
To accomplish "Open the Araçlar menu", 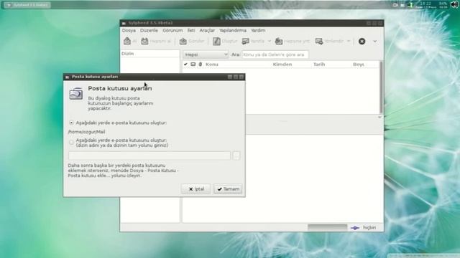I will 207,30.
